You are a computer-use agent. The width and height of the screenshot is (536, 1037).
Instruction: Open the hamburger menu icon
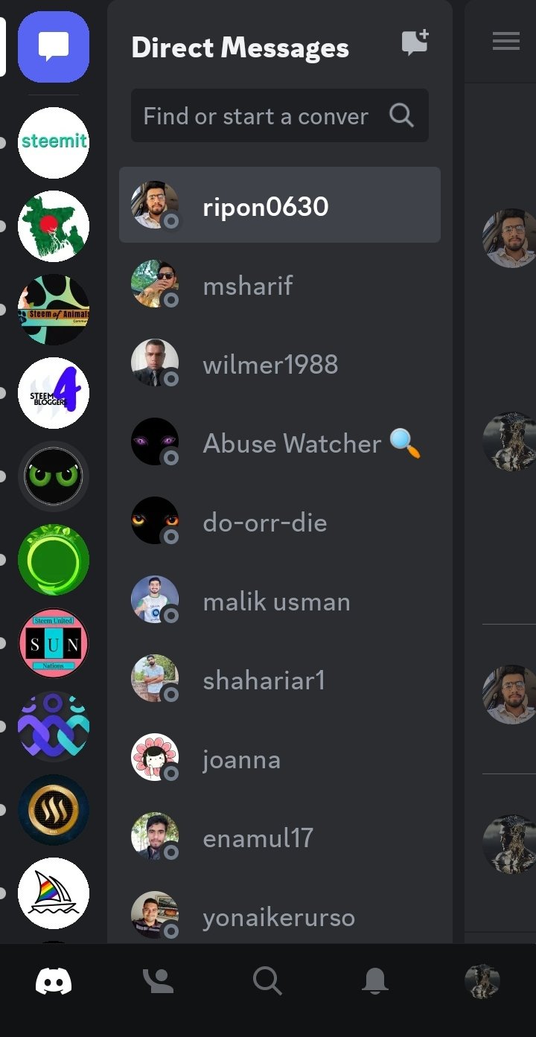(x=506, y=42)
